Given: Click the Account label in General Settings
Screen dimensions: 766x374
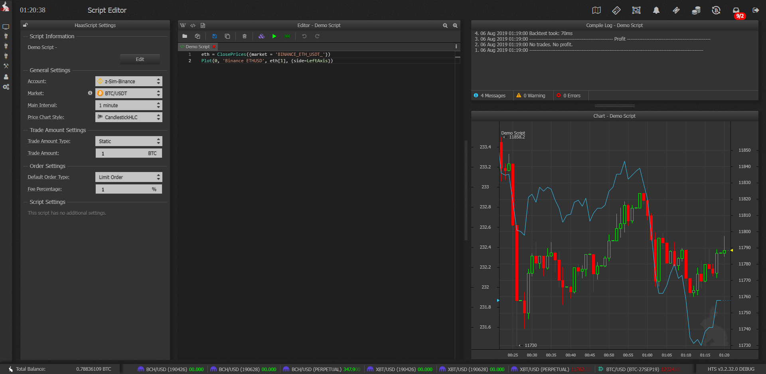Looking at the screenshot, I should pos(37,81).
